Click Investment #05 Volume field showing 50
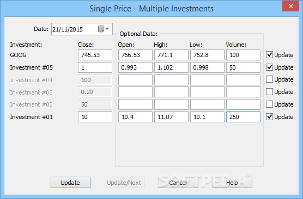This screenshot has width=303, height=199. coord(243,67)
